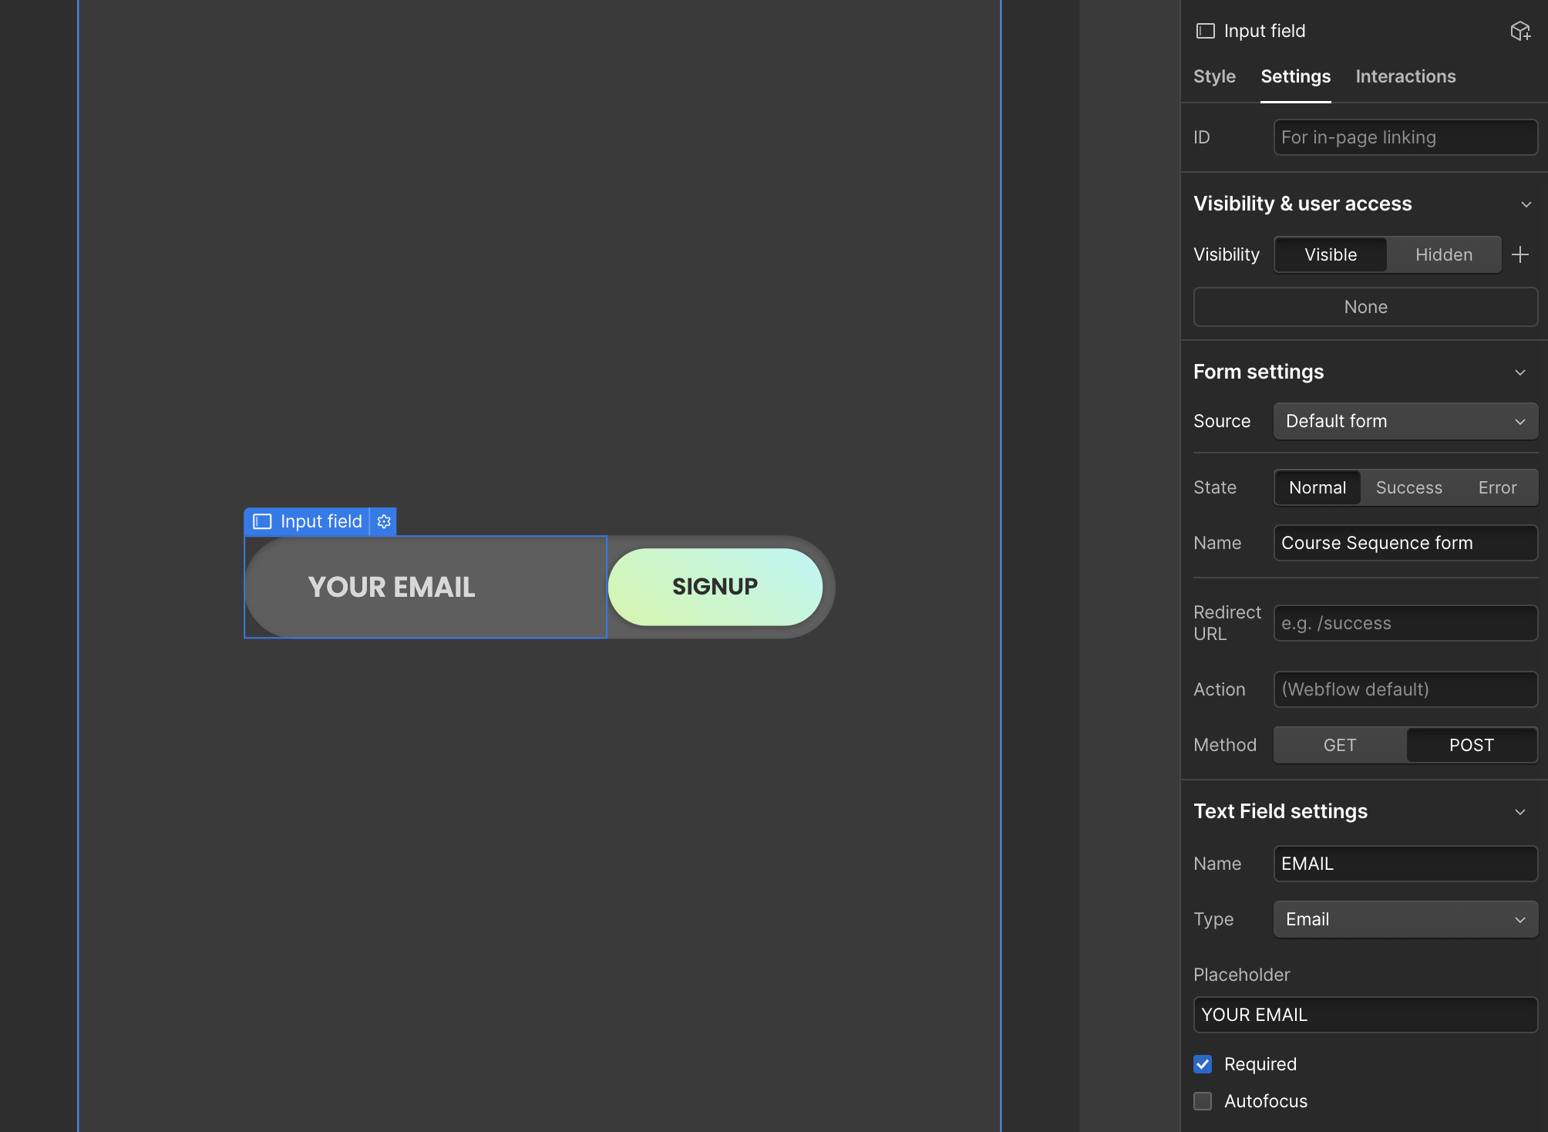Viewport: 1548px width, 1132px height.
Task: Click the Placeholder label text
Action: (x=1241, y=975)
